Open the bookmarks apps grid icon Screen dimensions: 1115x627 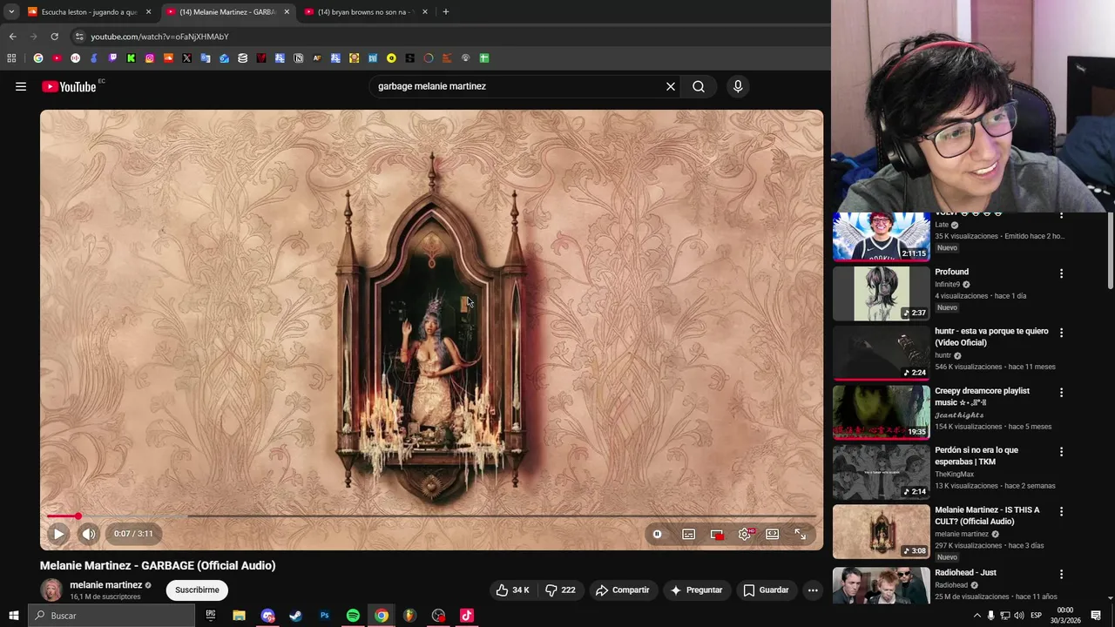point(11,58)
